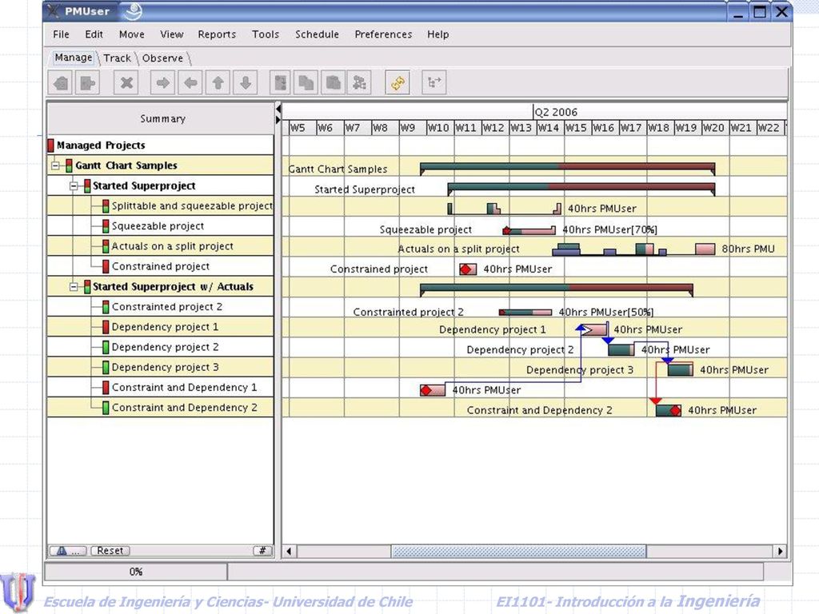Click the puzzle-piece icon in the toolbar
The height and width of the screenshot is (614, 819).
pyautogui.click(x=87, y=82)
